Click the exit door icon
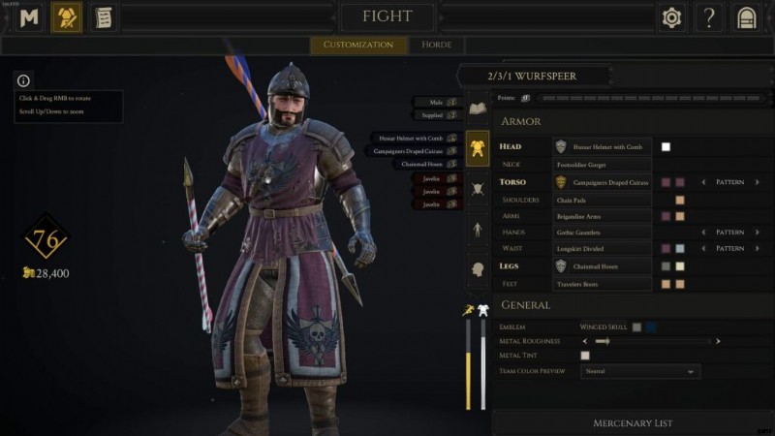Image resolution: width=775 pixels, height=436 pixels. coord(746,17)
